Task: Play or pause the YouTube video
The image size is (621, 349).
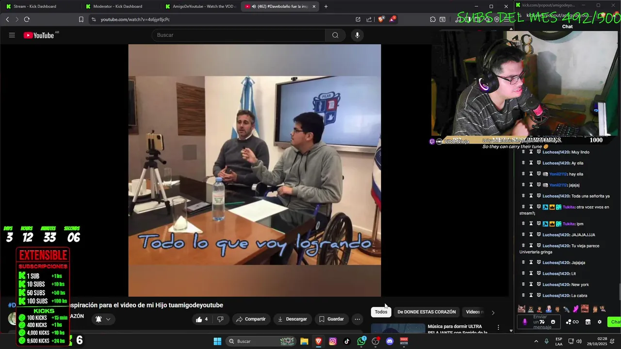Action: tap(254, 170)
